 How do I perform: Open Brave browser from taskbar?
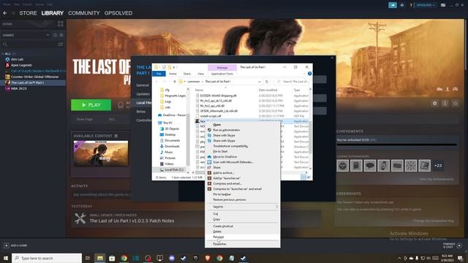(x=208, y=258)
